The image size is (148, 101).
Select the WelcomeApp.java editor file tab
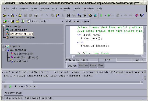point(78,22)
